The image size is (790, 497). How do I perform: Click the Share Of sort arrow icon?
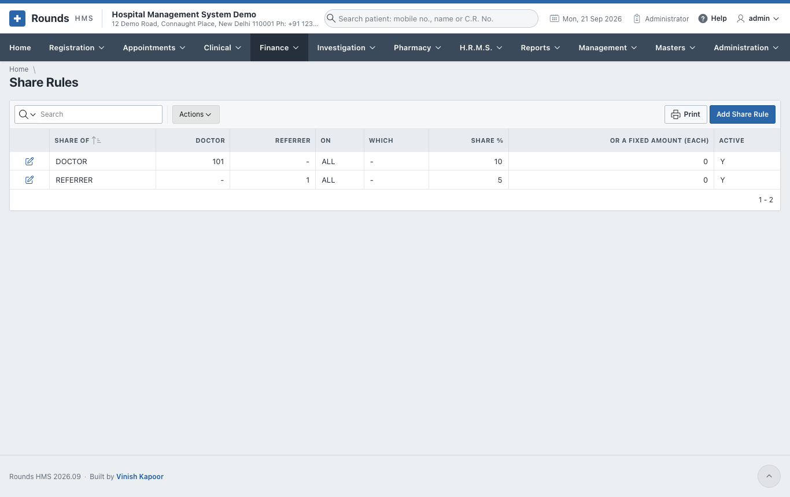coord(97,140)
